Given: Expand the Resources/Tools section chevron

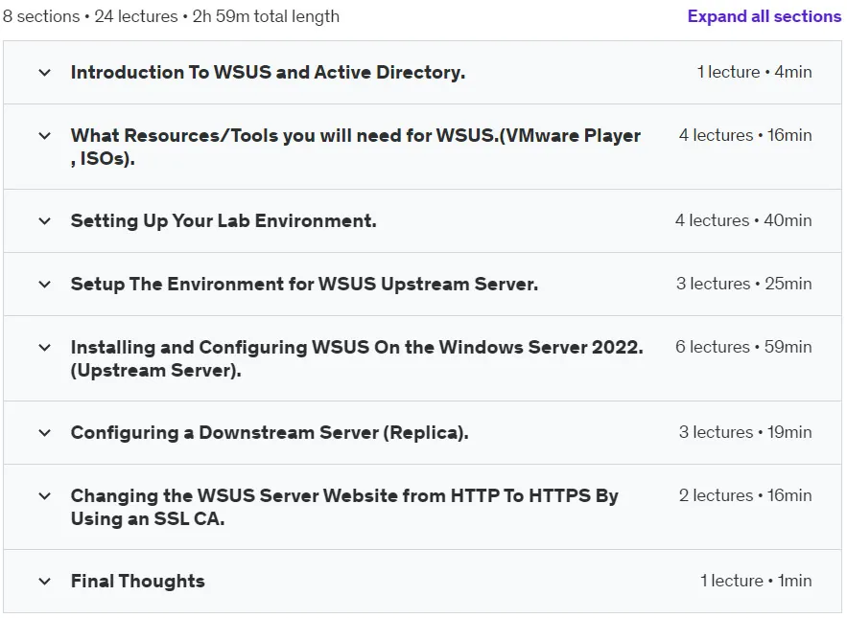Looking at the screenshot, I should [x=45, y=136].
